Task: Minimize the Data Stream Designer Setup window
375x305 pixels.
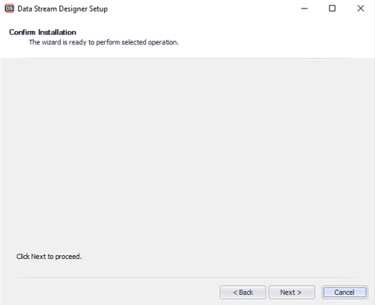Action: (304, 9)
